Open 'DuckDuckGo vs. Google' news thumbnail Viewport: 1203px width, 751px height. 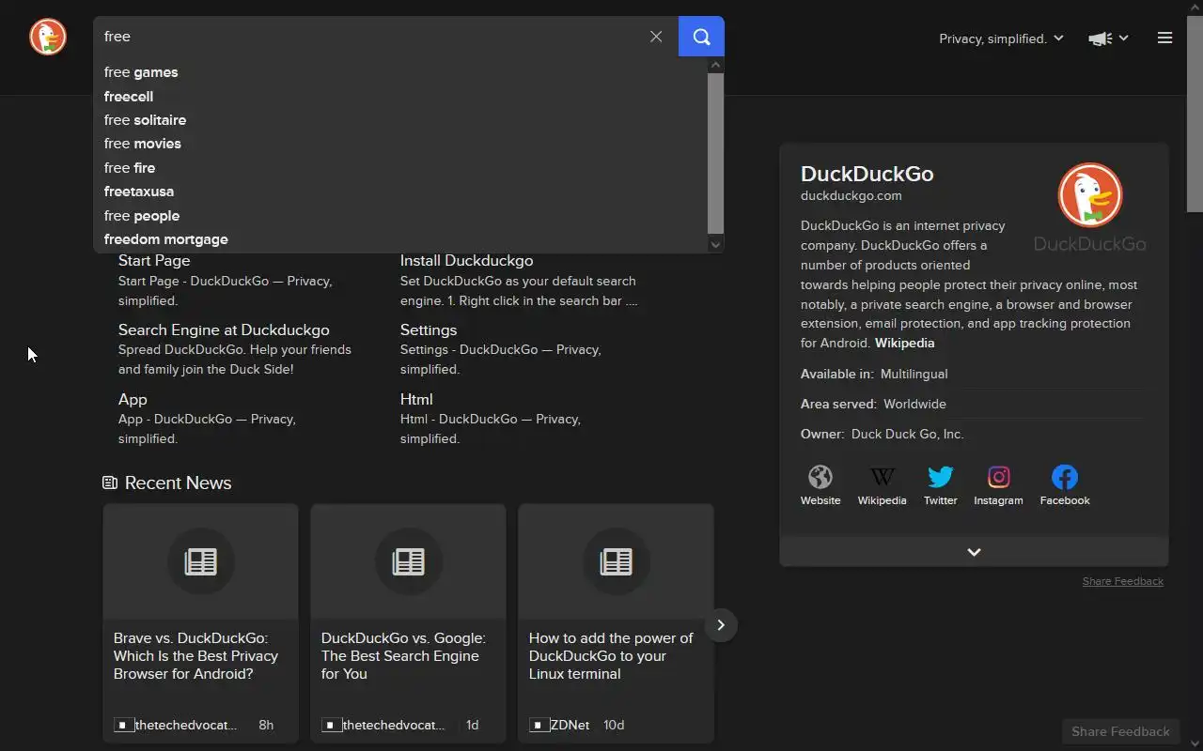point(409,561)
